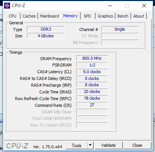Click the Tools button
This screenshot has height=152, width=155.
77,145
